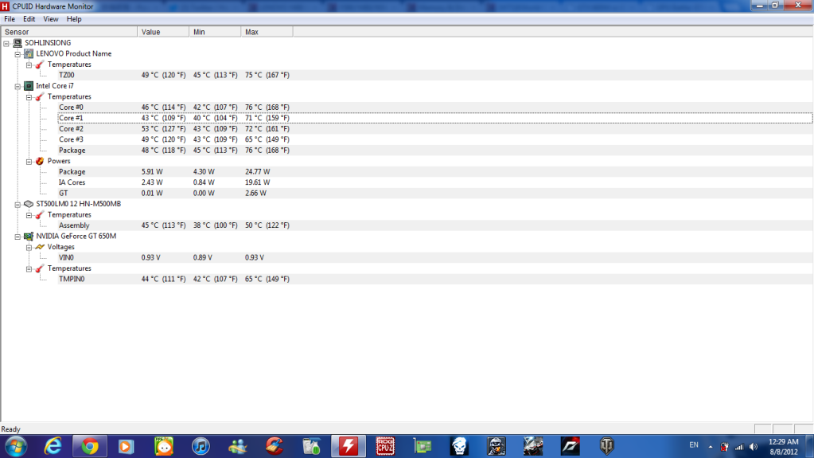The image size is (814, 458).
Task: Click the Voltages lightning icon
Action: pos(39,247)
